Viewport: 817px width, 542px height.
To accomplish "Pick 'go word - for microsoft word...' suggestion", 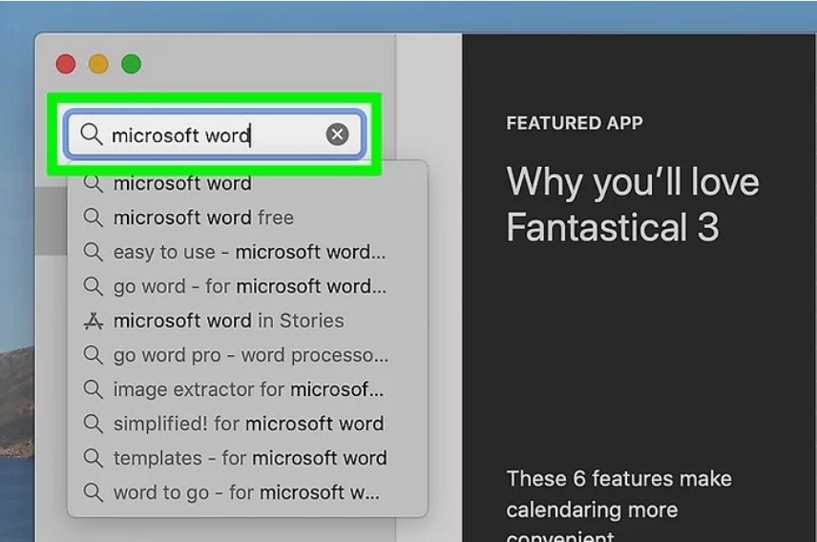I will point(247,286).
